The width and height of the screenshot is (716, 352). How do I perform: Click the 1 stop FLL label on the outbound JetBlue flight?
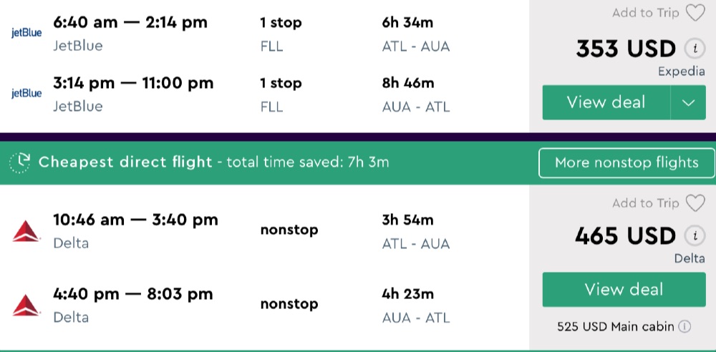coord(281,33)
